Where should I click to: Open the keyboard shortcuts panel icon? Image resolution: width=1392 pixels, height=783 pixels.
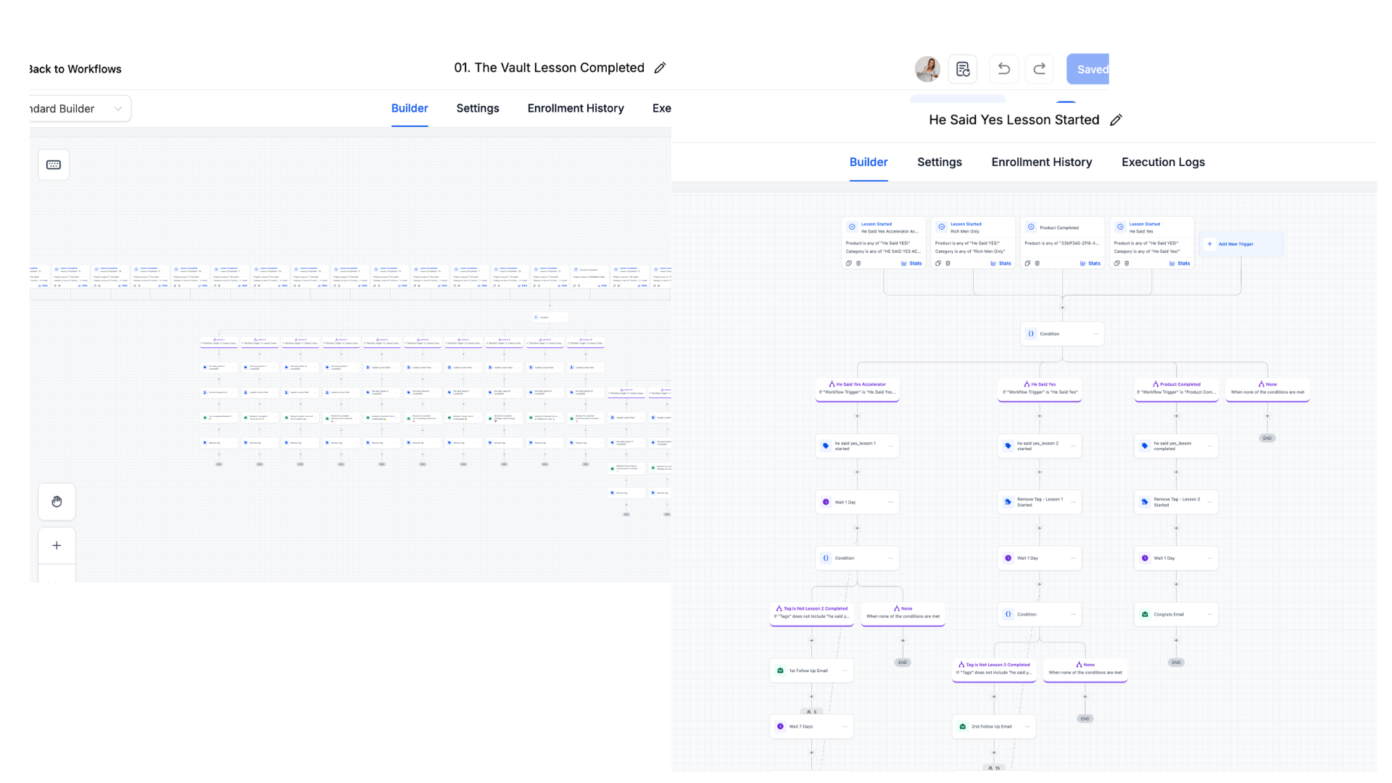[x=53, y=165]
